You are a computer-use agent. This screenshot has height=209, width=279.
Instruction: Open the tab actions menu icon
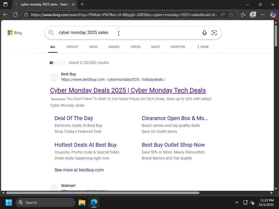(x=5, y=4)
